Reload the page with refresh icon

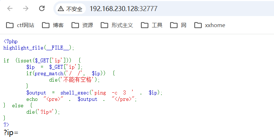42,9
